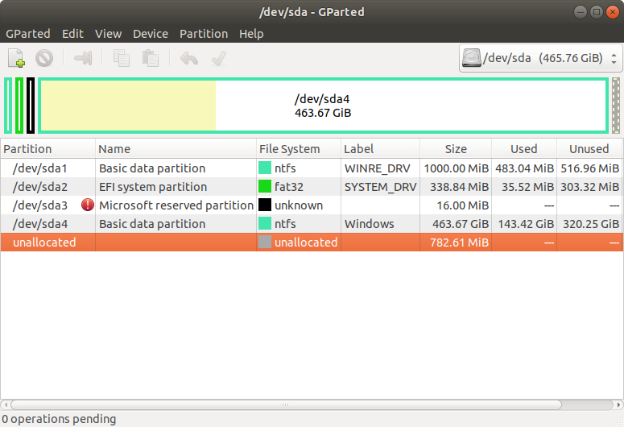The width and height of the screenshot is (624, 427).
Task: Click the 483.04 MiB used cell
Action: pyautogui.click(x=524, y=168)
